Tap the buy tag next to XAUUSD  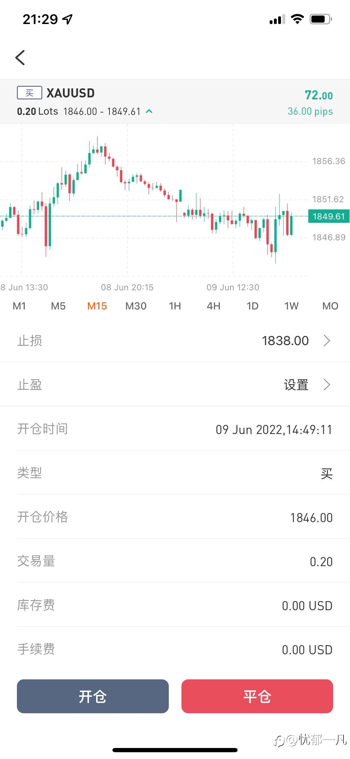(x=29, y=93)
